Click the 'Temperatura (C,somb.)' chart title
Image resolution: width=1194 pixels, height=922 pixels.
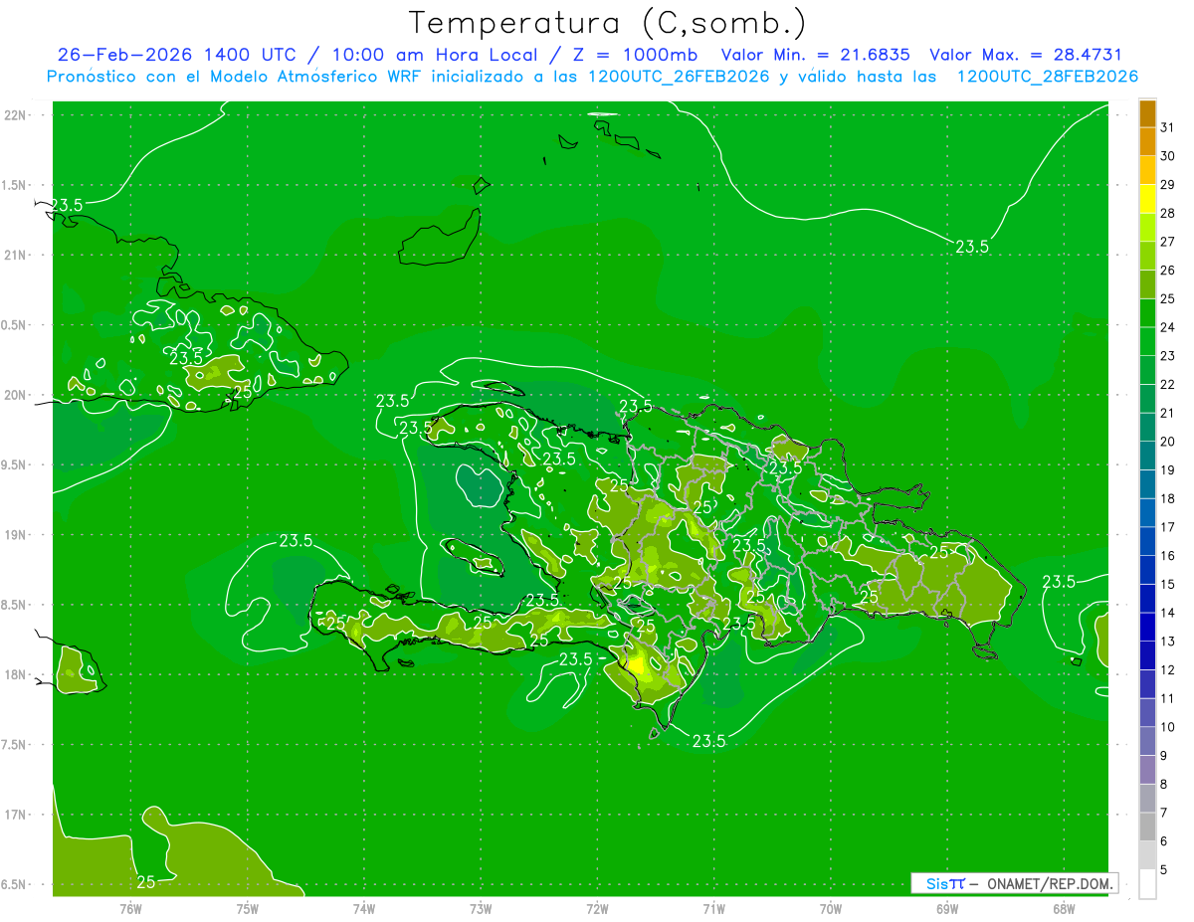(607, 23)
